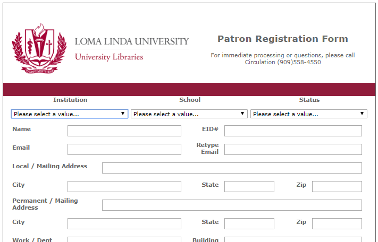Viewport: 378px width, 242px height.
Task: Open the Institution dropdown
Action: pos(69,114)
